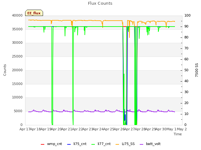Click the purple batt_volt legend swatch
201x150 pixels.
click(141, 144)
